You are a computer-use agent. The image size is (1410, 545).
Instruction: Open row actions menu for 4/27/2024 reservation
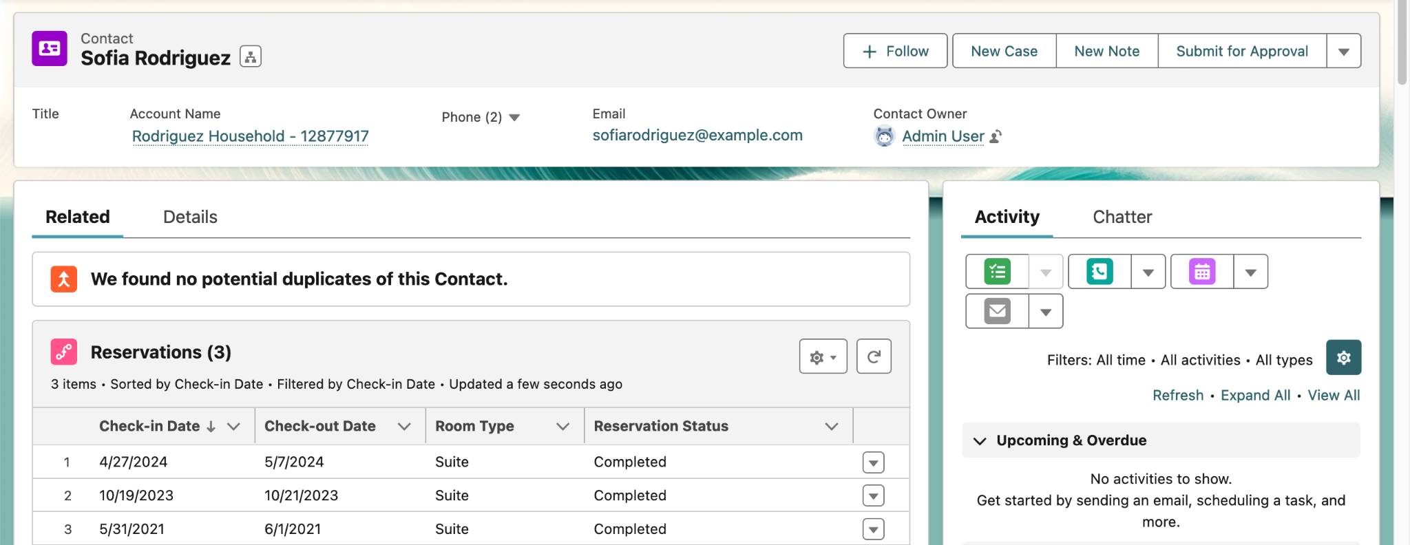point(873,462)
